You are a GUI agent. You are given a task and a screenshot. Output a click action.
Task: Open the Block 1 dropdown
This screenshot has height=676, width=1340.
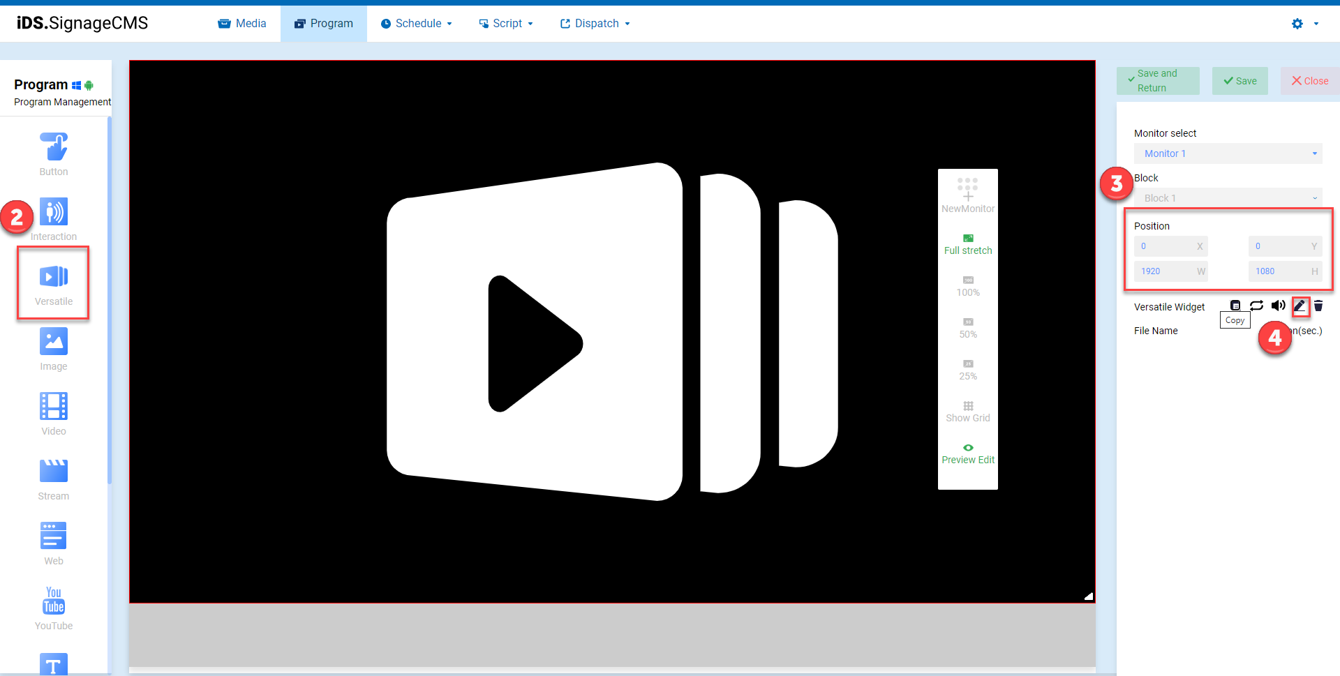coord(1228,198)
